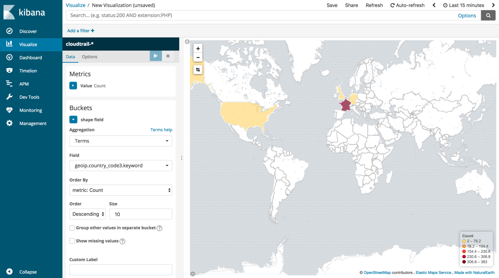This screenshot has width=499, height=278.
Task: Toggle the shape field bucket expander
Action: pyautogui.click(x=73, y=120)
